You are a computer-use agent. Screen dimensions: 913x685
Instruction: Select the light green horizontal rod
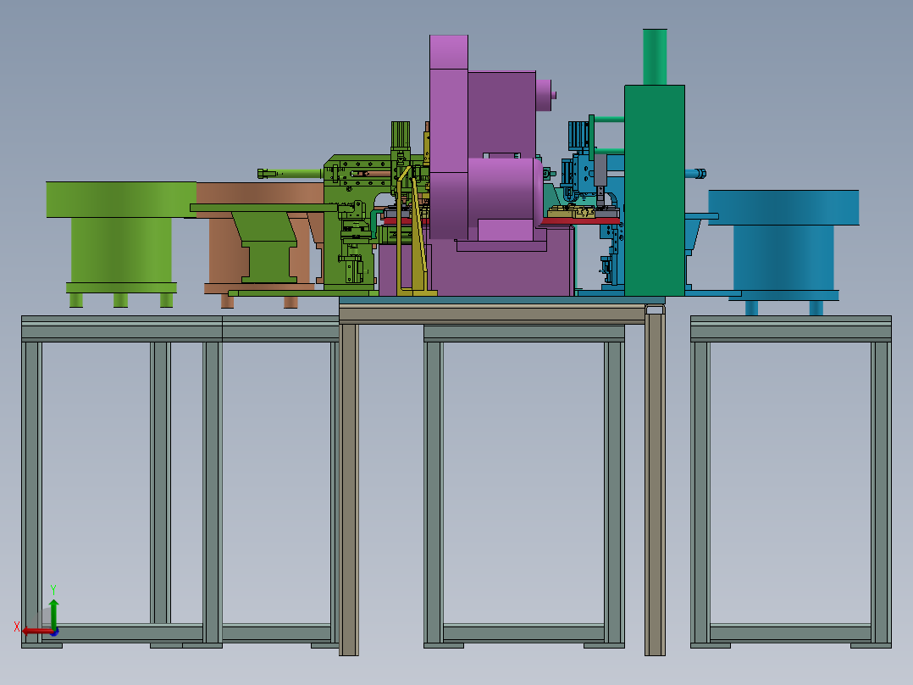[290, 173]
